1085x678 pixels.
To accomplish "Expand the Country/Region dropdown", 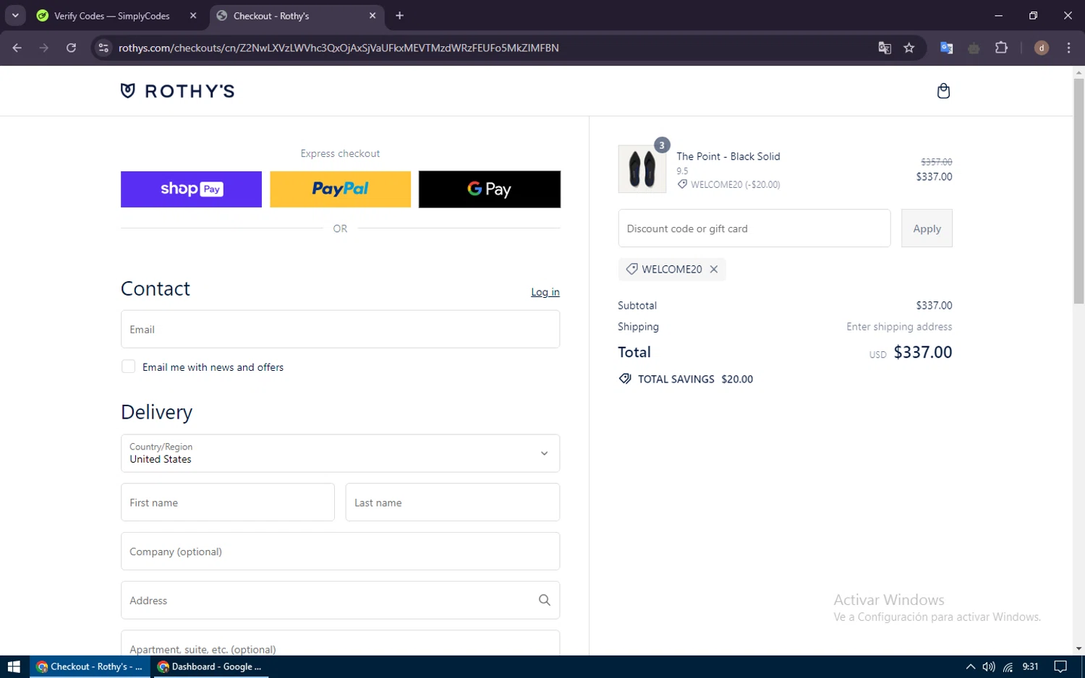I will click(340, 453).
